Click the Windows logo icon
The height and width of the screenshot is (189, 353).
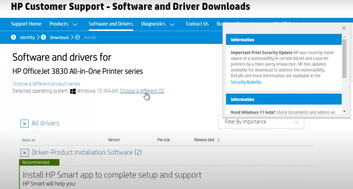point(73,91)
